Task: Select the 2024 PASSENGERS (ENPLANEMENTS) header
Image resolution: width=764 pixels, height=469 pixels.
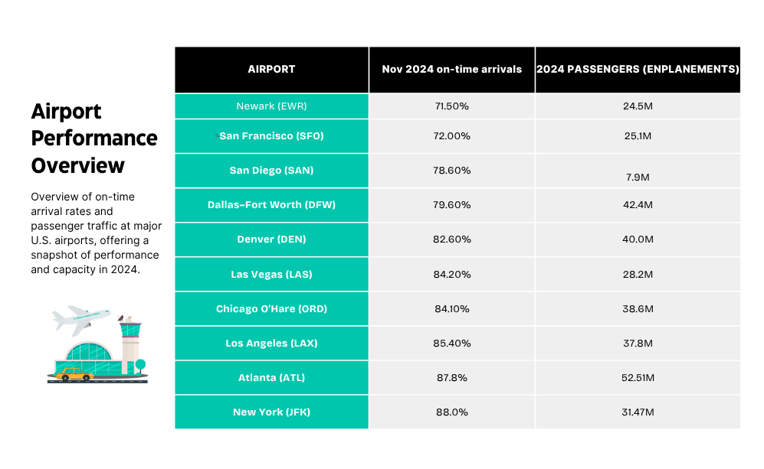Action: click(638, 69)
